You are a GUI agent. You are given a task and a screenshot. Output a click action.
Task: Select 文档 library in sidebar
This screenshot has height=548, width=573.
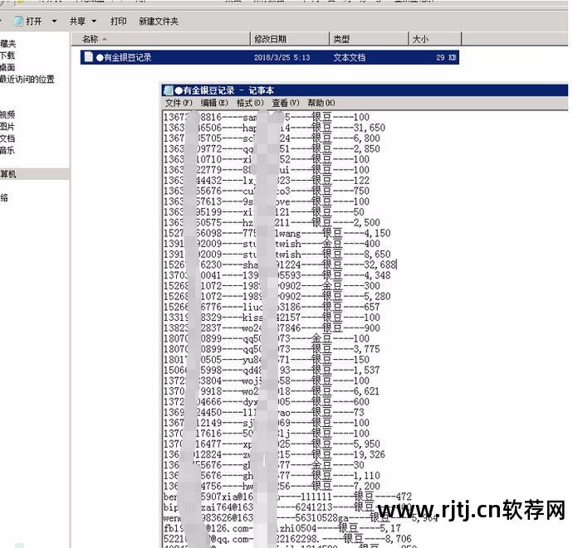point(7,138)
